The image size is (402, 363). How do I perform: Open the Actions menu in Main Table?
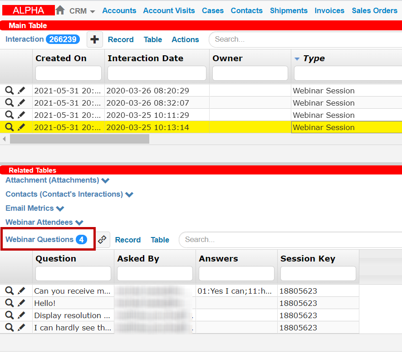point(185,39)
